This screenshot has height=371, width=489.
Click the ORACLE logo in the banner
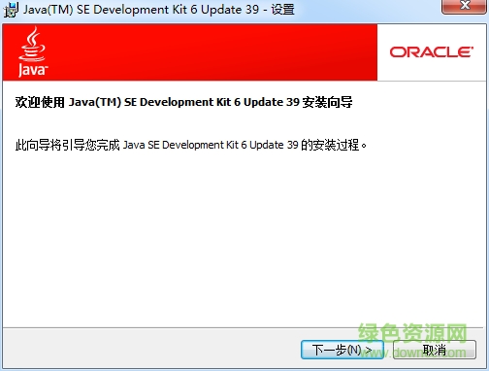click(432, 52)
